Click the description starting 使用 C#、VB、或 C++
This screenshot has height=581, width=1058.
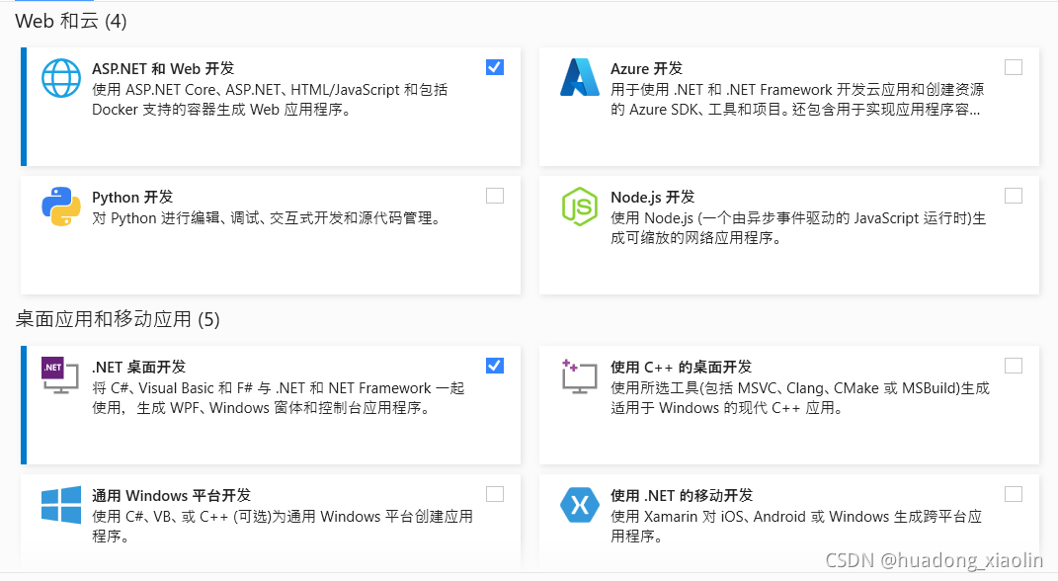(x=283, y=527)
